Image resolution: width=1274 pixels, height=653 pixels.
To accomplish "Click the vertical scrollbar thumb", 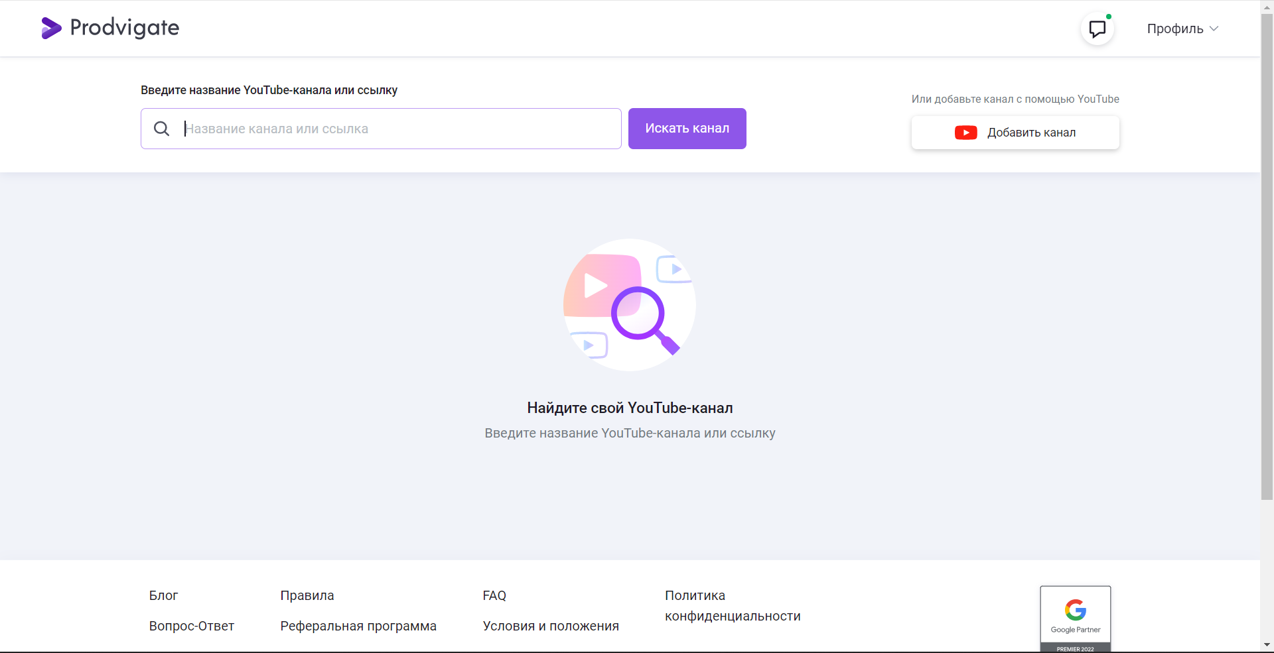I will (x=1267, y=257).
